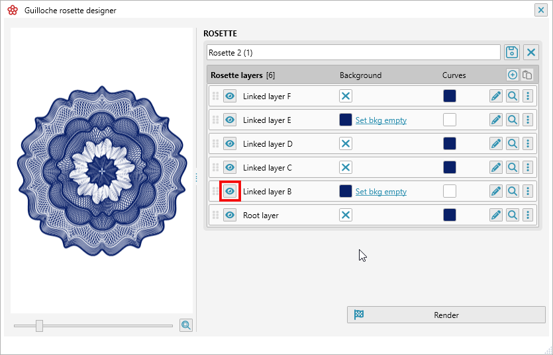Zoom to Linked layer D with magnifier
This screenshot has height=355, width=553.
(513, 143)
